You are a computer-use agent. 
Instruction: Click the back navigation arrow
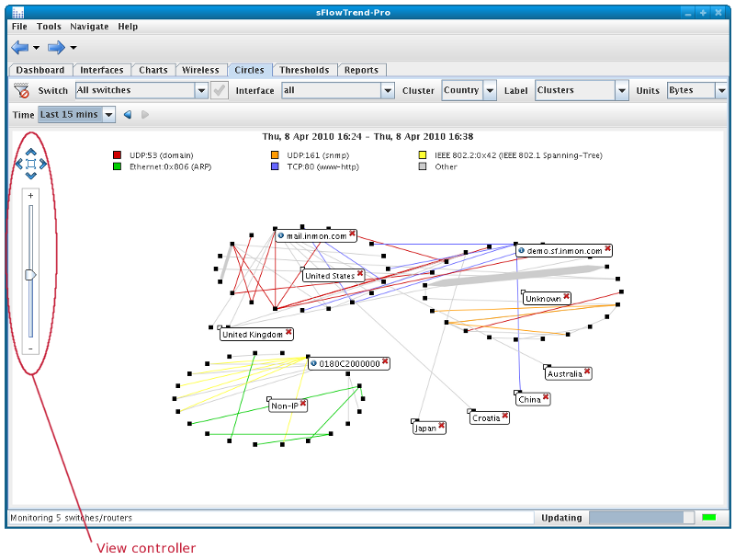(20, 48)
